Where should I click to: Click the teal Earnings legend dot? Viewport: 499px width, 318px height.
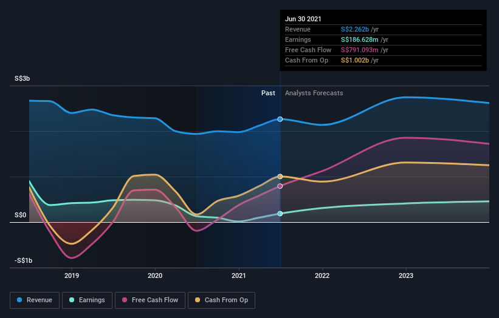pos(72,300)
